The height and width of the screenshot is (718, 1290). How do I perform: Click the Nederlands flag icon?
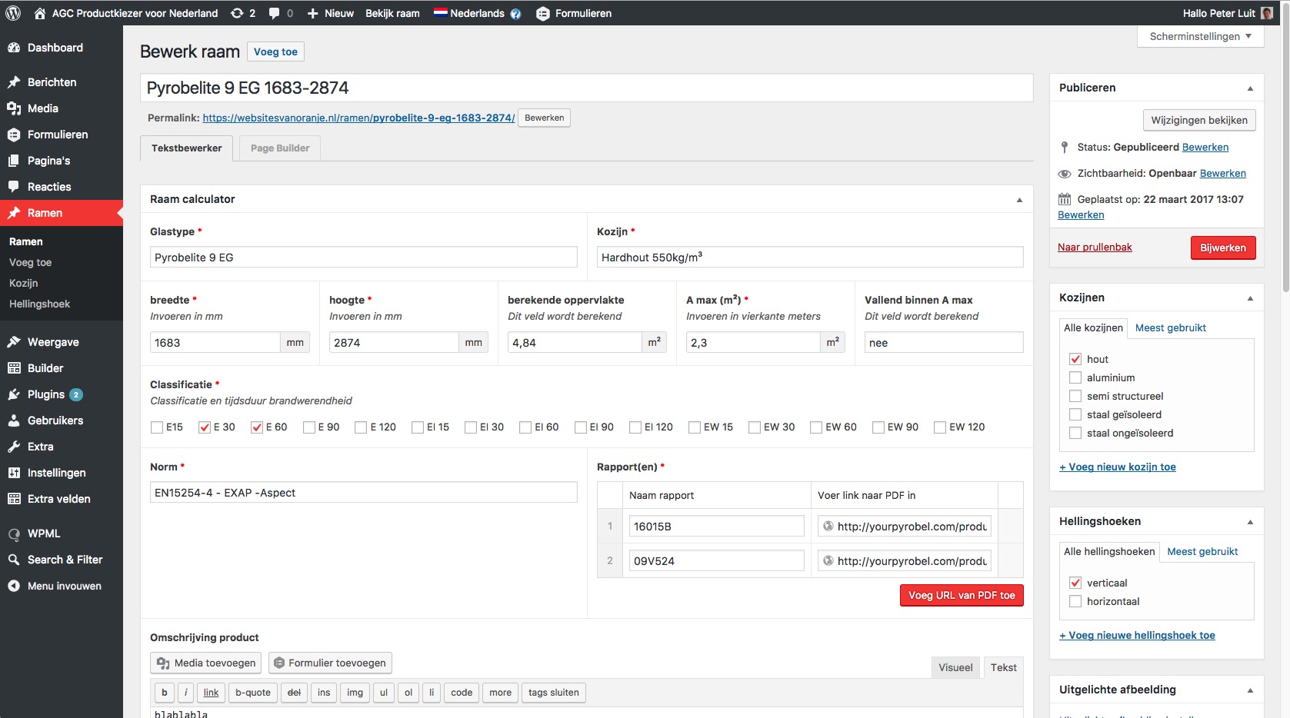[441, 12]
